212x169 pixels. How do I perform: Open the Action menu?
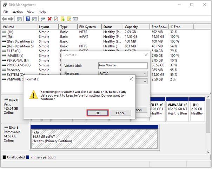[18, 12]
